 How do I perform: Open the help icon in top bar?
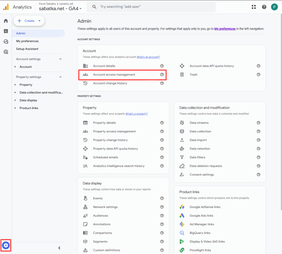click(264, 7)
